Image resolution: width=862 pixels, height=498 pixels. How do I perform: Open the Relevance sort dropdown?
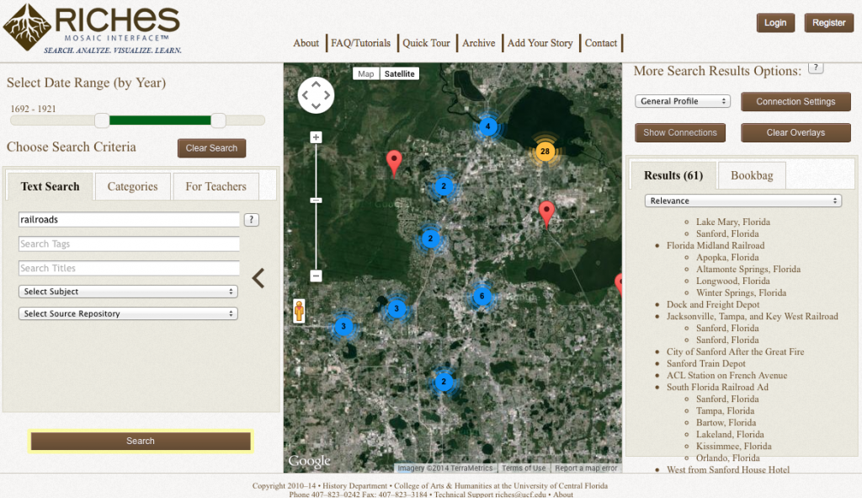(743, 201)
